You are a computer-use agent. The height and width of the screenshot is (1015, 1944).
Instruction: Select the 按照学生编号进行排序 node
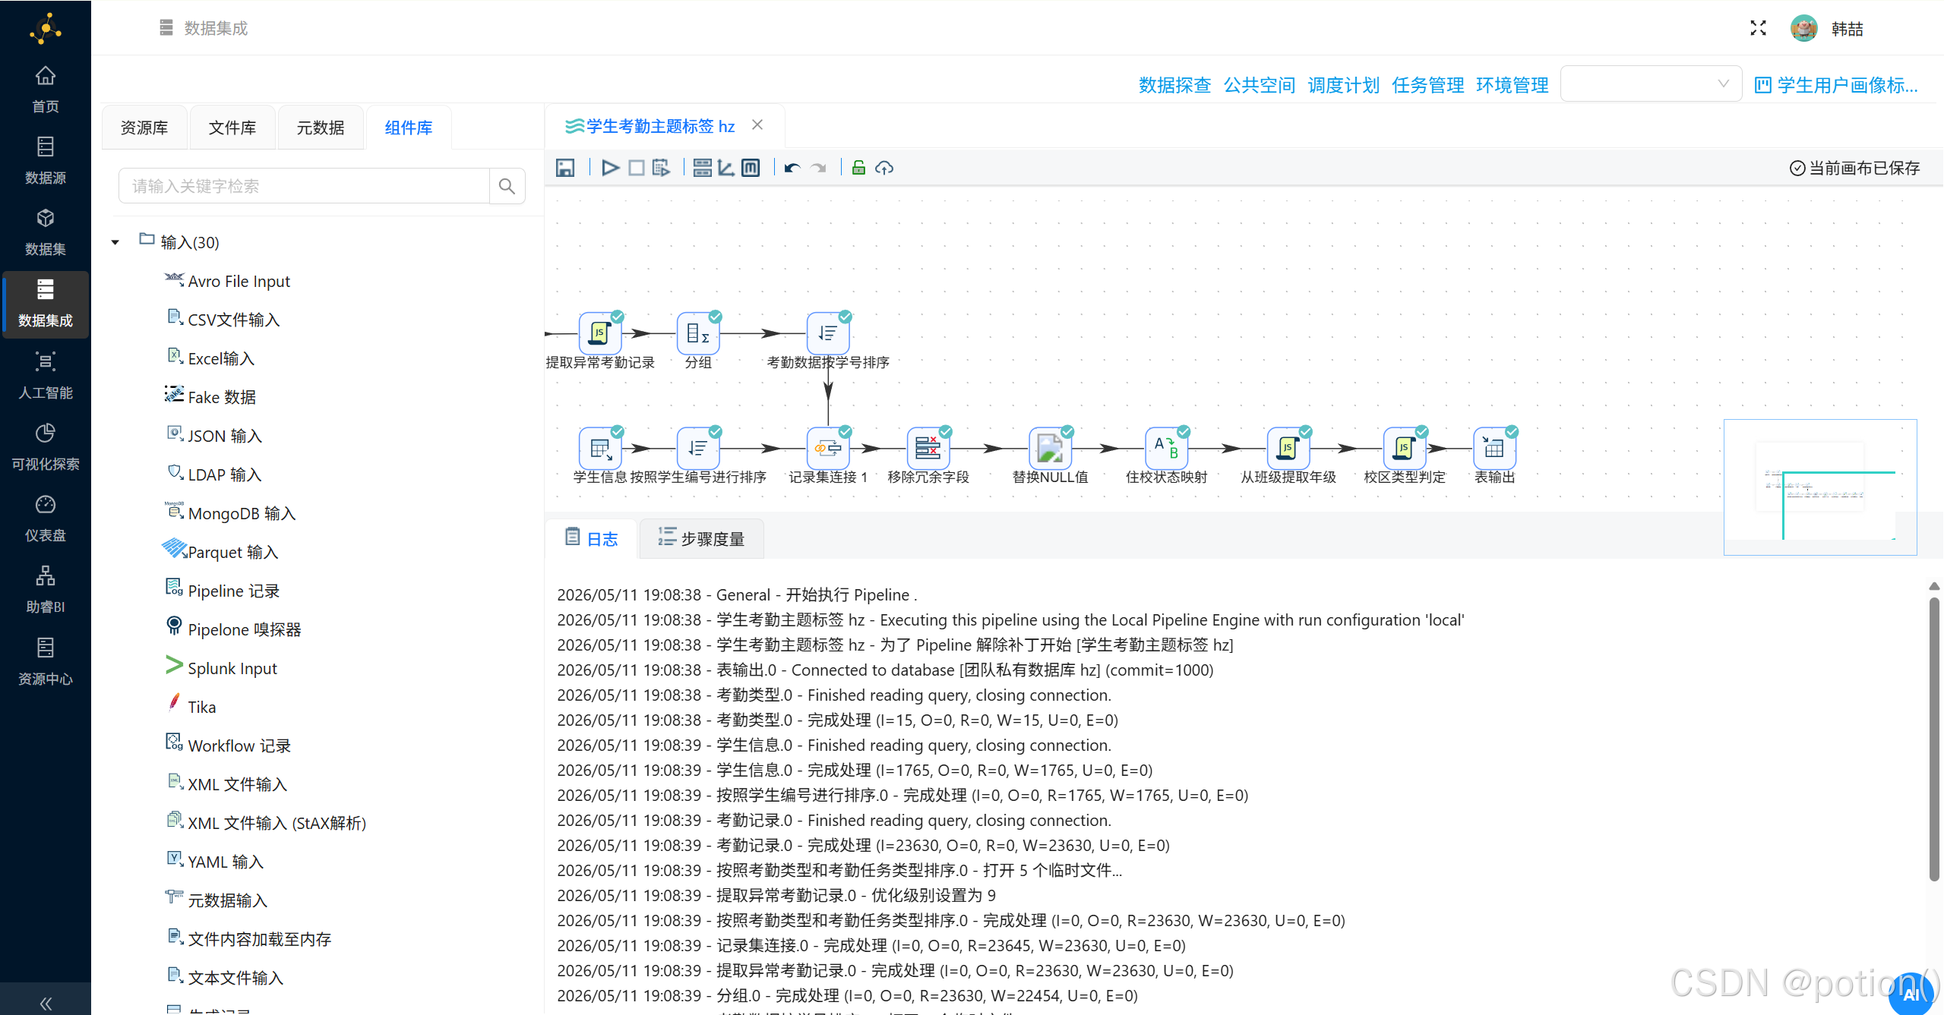point(698,448)
